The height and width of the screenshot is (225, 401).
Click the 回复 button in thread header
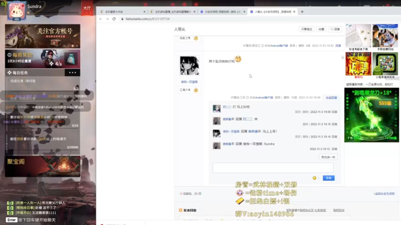tap(335, 29)
